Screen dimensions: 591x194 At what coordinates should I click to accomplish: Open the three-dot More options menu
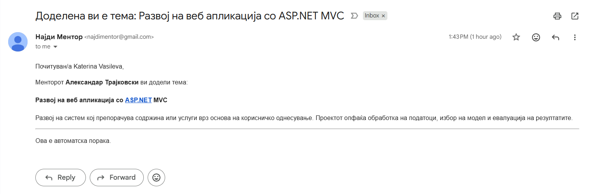click(575, 37)
